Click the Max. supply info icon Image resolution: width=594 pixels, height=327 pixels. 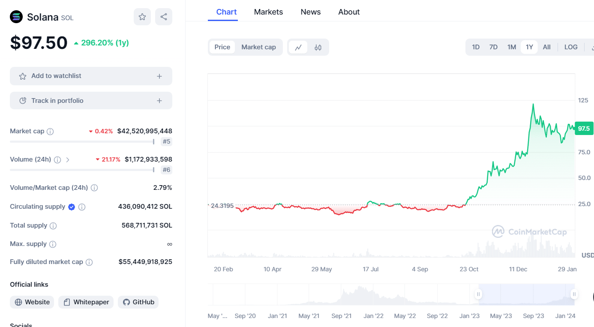coord(53,244)
